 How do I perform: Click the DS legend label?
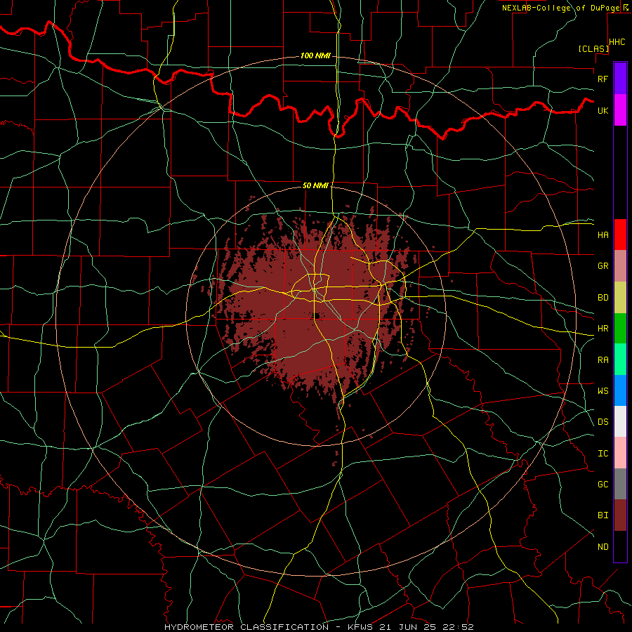click(603, 422)
